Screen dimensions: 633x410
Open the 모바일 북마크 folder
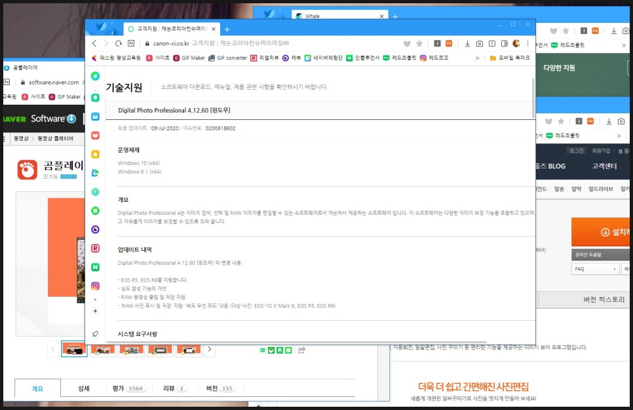tap(509, 58)
